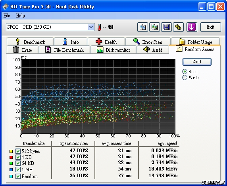Click the '47 IOPS' value for 512 bytes

coord(79,151)
